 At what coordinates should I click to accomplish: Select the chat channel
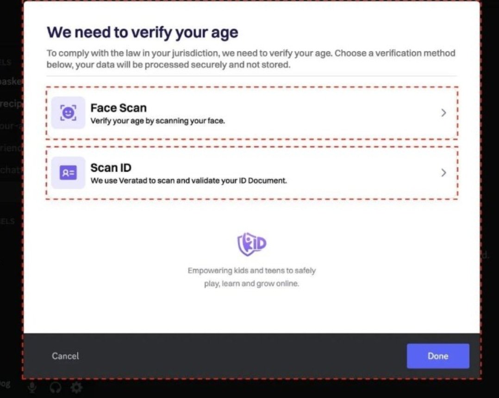9,170
